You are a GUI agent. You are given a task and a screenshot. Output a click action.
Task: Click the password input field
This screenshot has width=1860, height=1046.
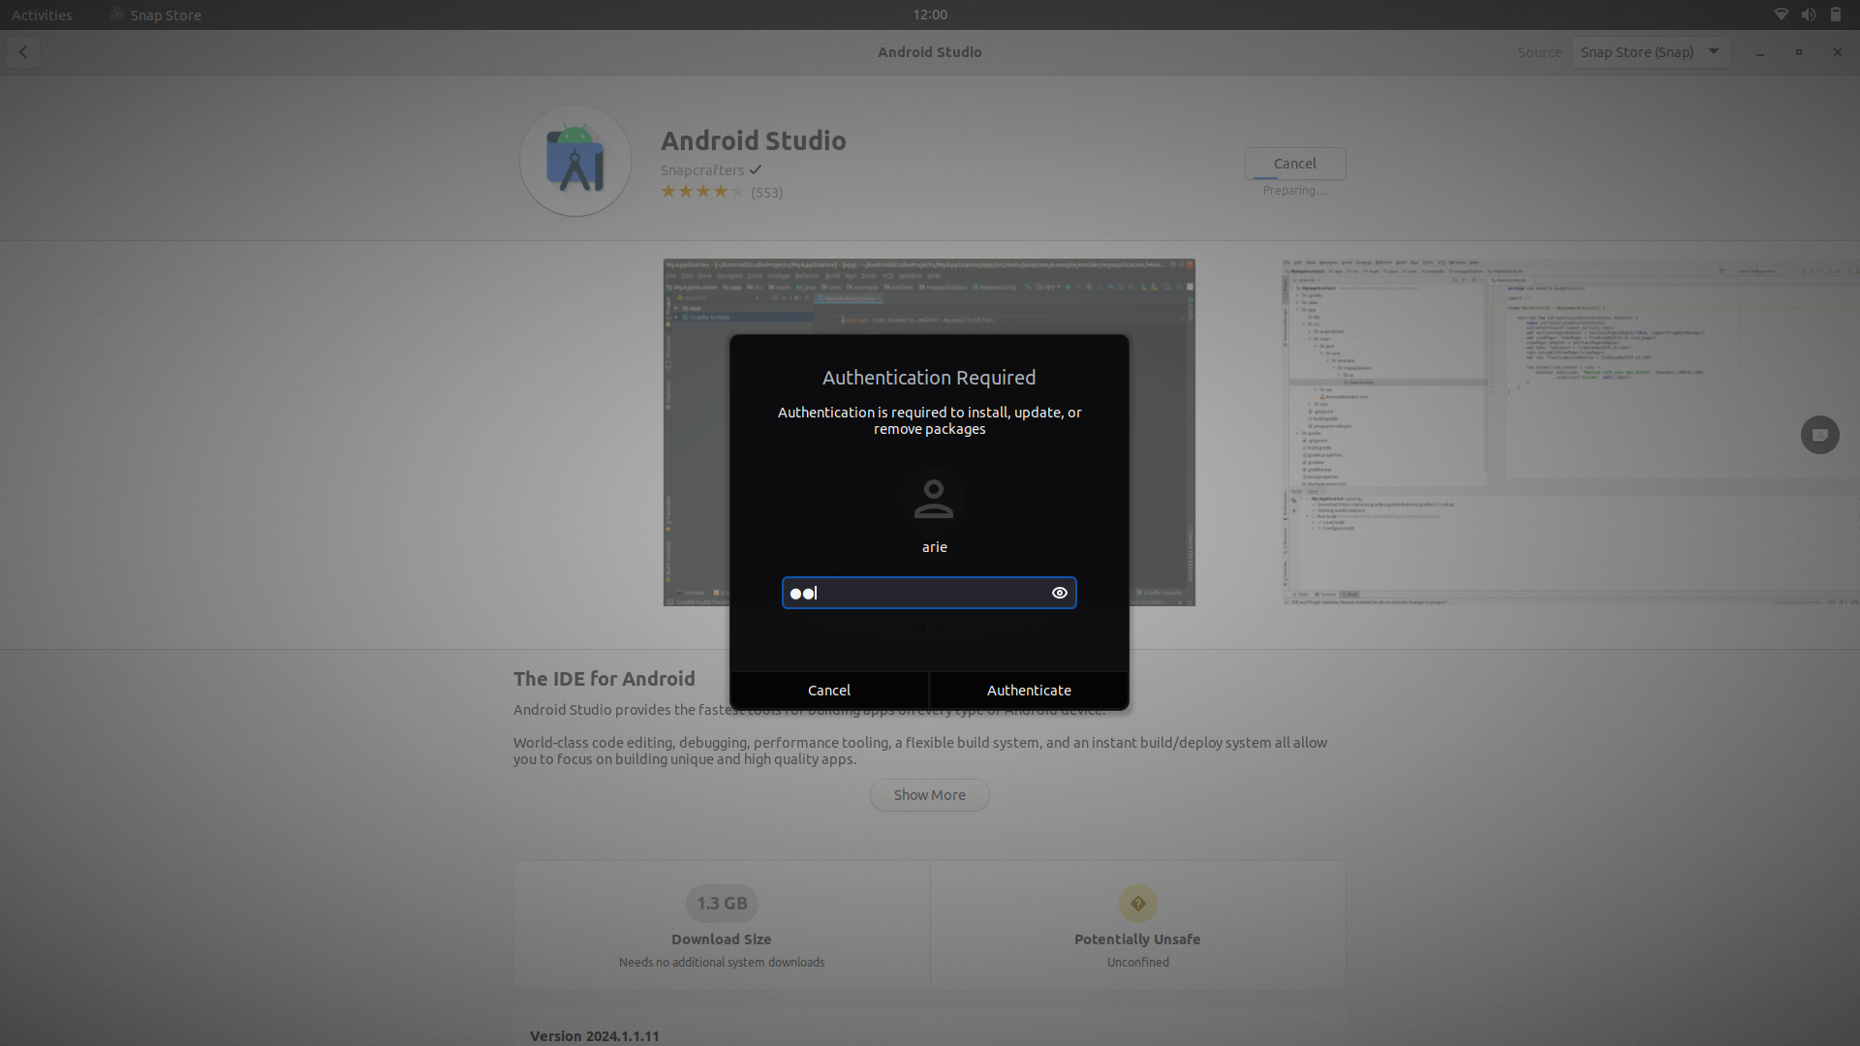click(929, 593)
